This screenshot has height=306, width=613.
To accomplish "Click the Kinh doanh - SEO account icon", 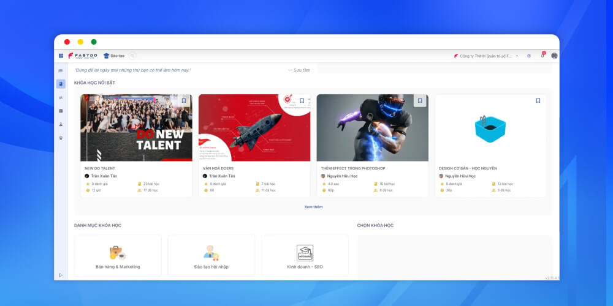I will point(305,253).
